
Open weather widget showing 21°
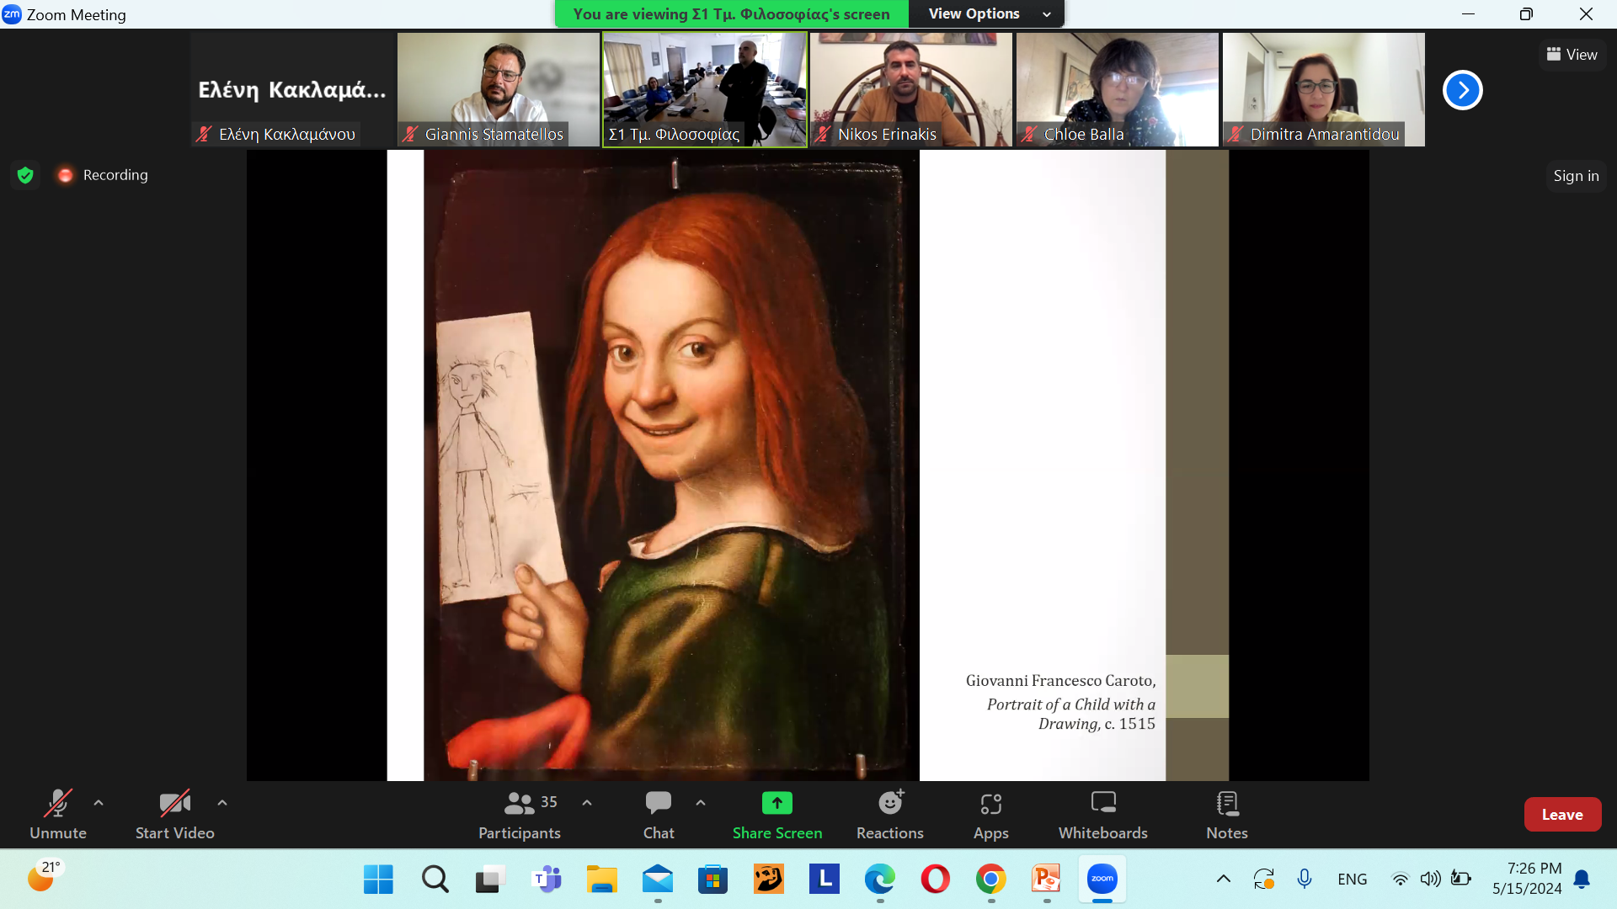[46, 877]
